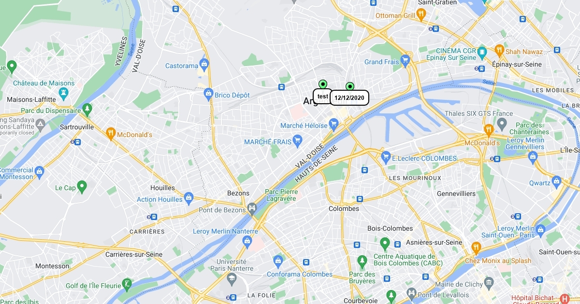The image size is (580, 304).
Task: Click the Ottoman Grill restaurant icon
Action: click(421, 14)
